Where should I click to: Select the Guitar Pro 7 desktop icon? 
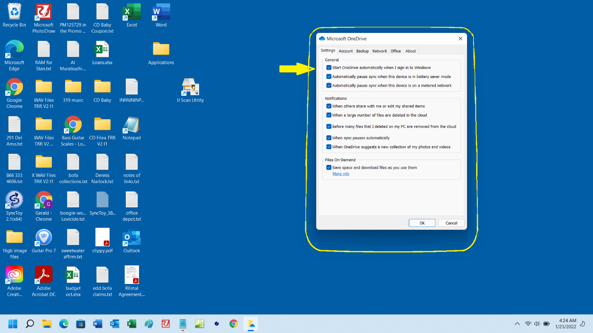pyautogui.click(x=44, y=241)
